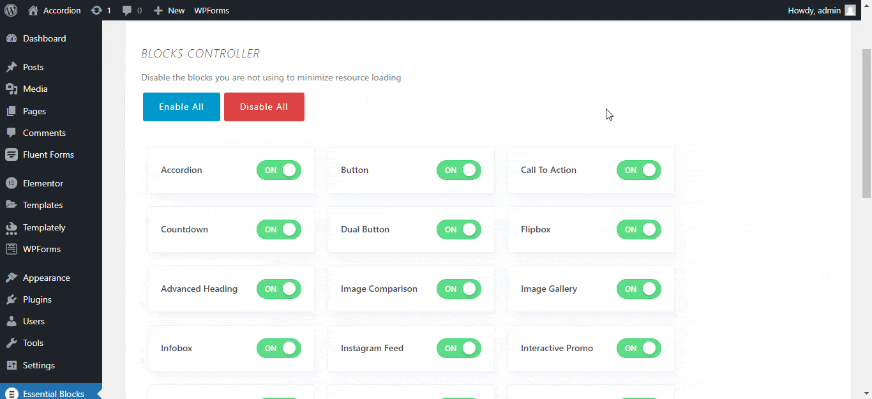This screenshot has width=872, height=399.
Task: Toggle the Button block switch
Action: pos(459,170)
